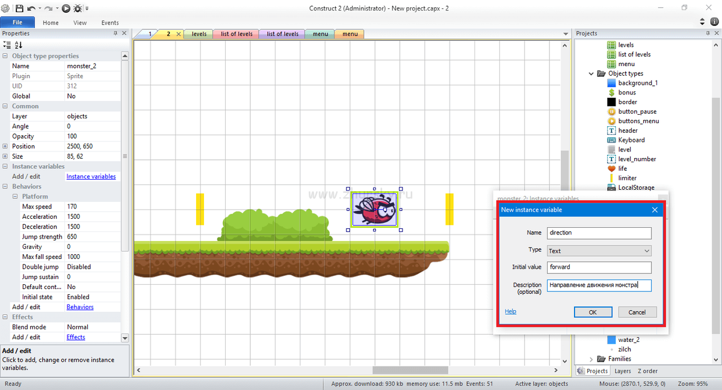The image size is (722, 390).
Task: Switch to the Layers panel tab
Action: (x=623, y=371)
